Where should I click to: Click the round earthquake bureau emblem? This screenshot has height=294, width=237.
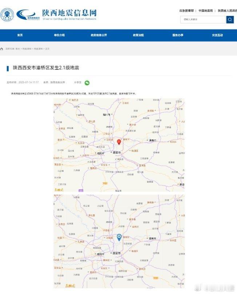7,15
